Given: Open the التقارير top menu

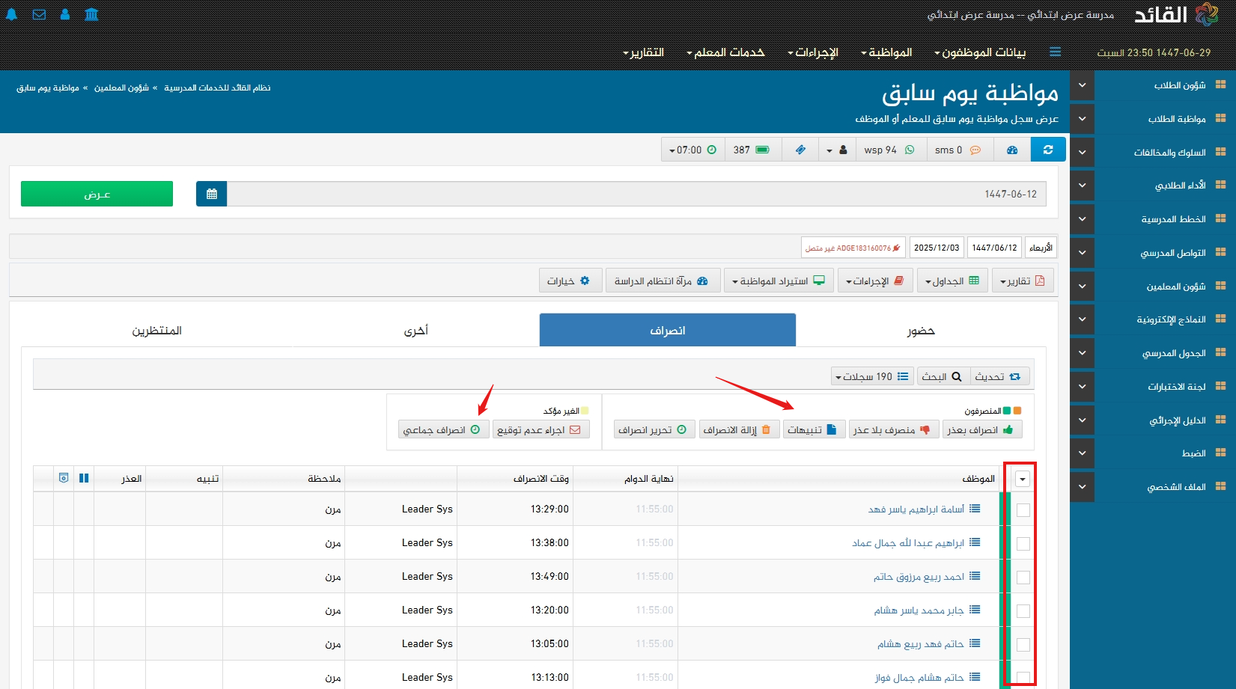Looking at the screenshot, I should point(644,52).
